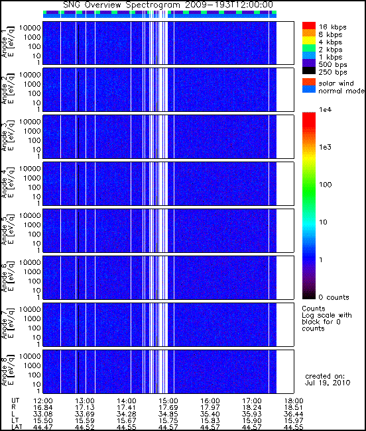Click the light blue 1 kbps swatch
Screen dimensions: 366x431
coord(309,55)
